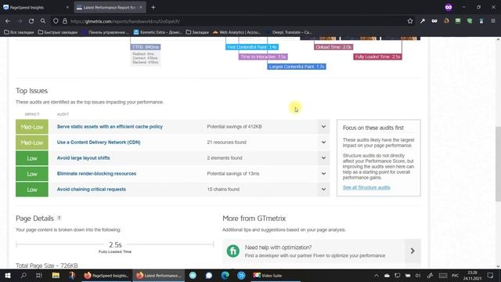Image resolution: width=501 pixels, height=282 pixels.
Task: Open the Закладки bookmarks folder
Action: click(197, 32)
